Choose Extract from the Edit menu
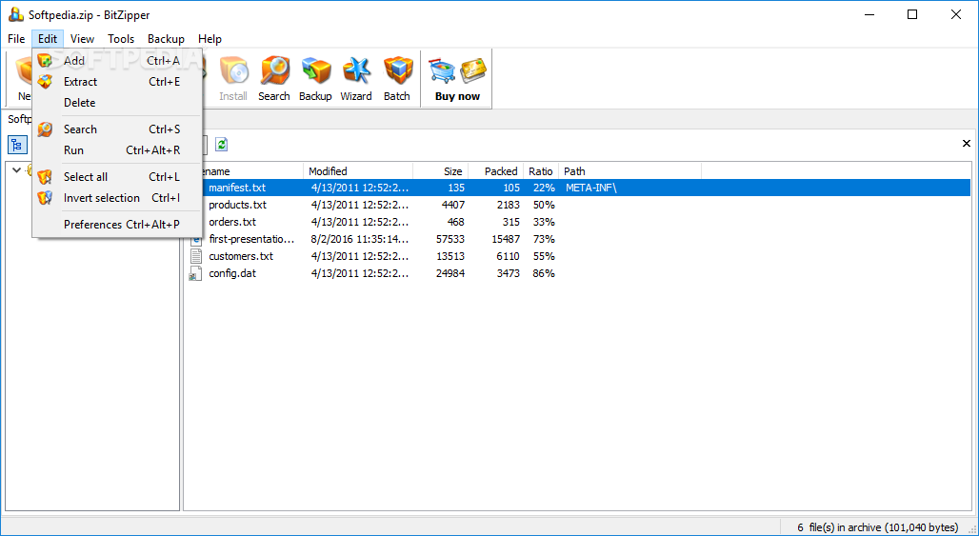The width and height of the screenshot is (979, 536). click(x=117, y=82)
